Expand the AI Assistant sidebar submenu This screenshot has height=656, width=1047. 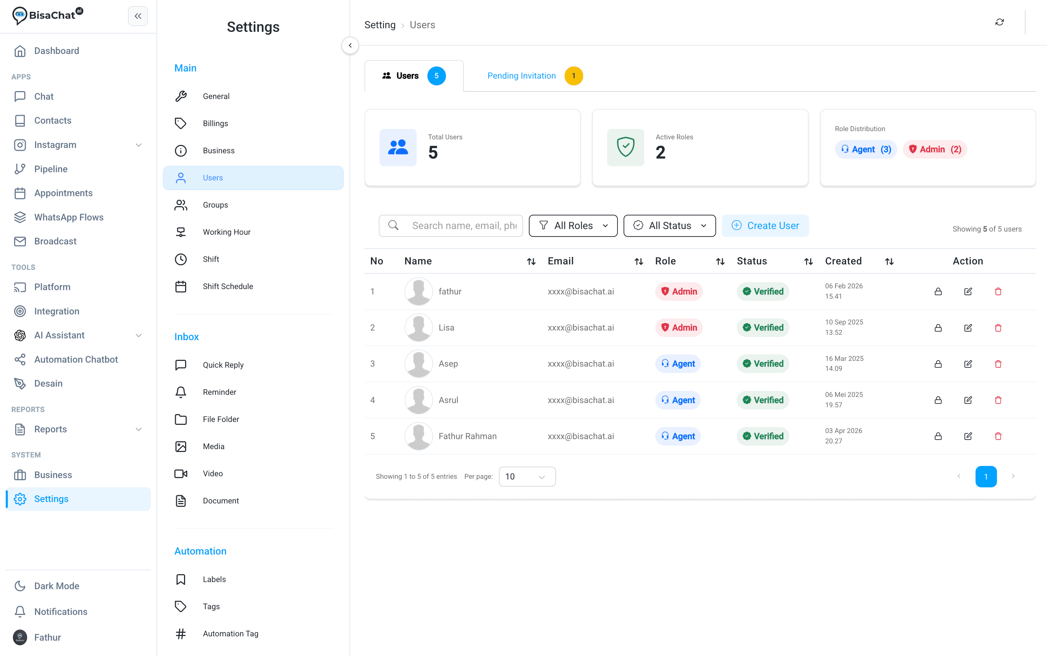pos(138,336)
